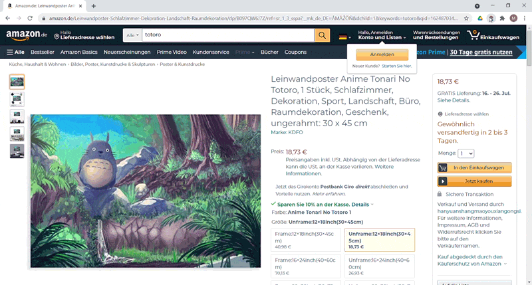
Task: Click the browser forward arrow
Action: [x=19, y=19]
